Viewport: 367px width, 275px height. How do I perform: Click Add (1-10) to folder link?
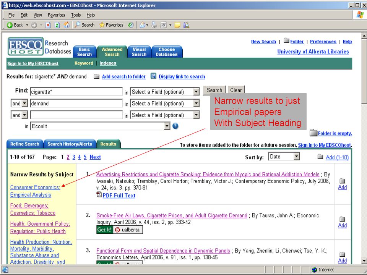point(337,157)
